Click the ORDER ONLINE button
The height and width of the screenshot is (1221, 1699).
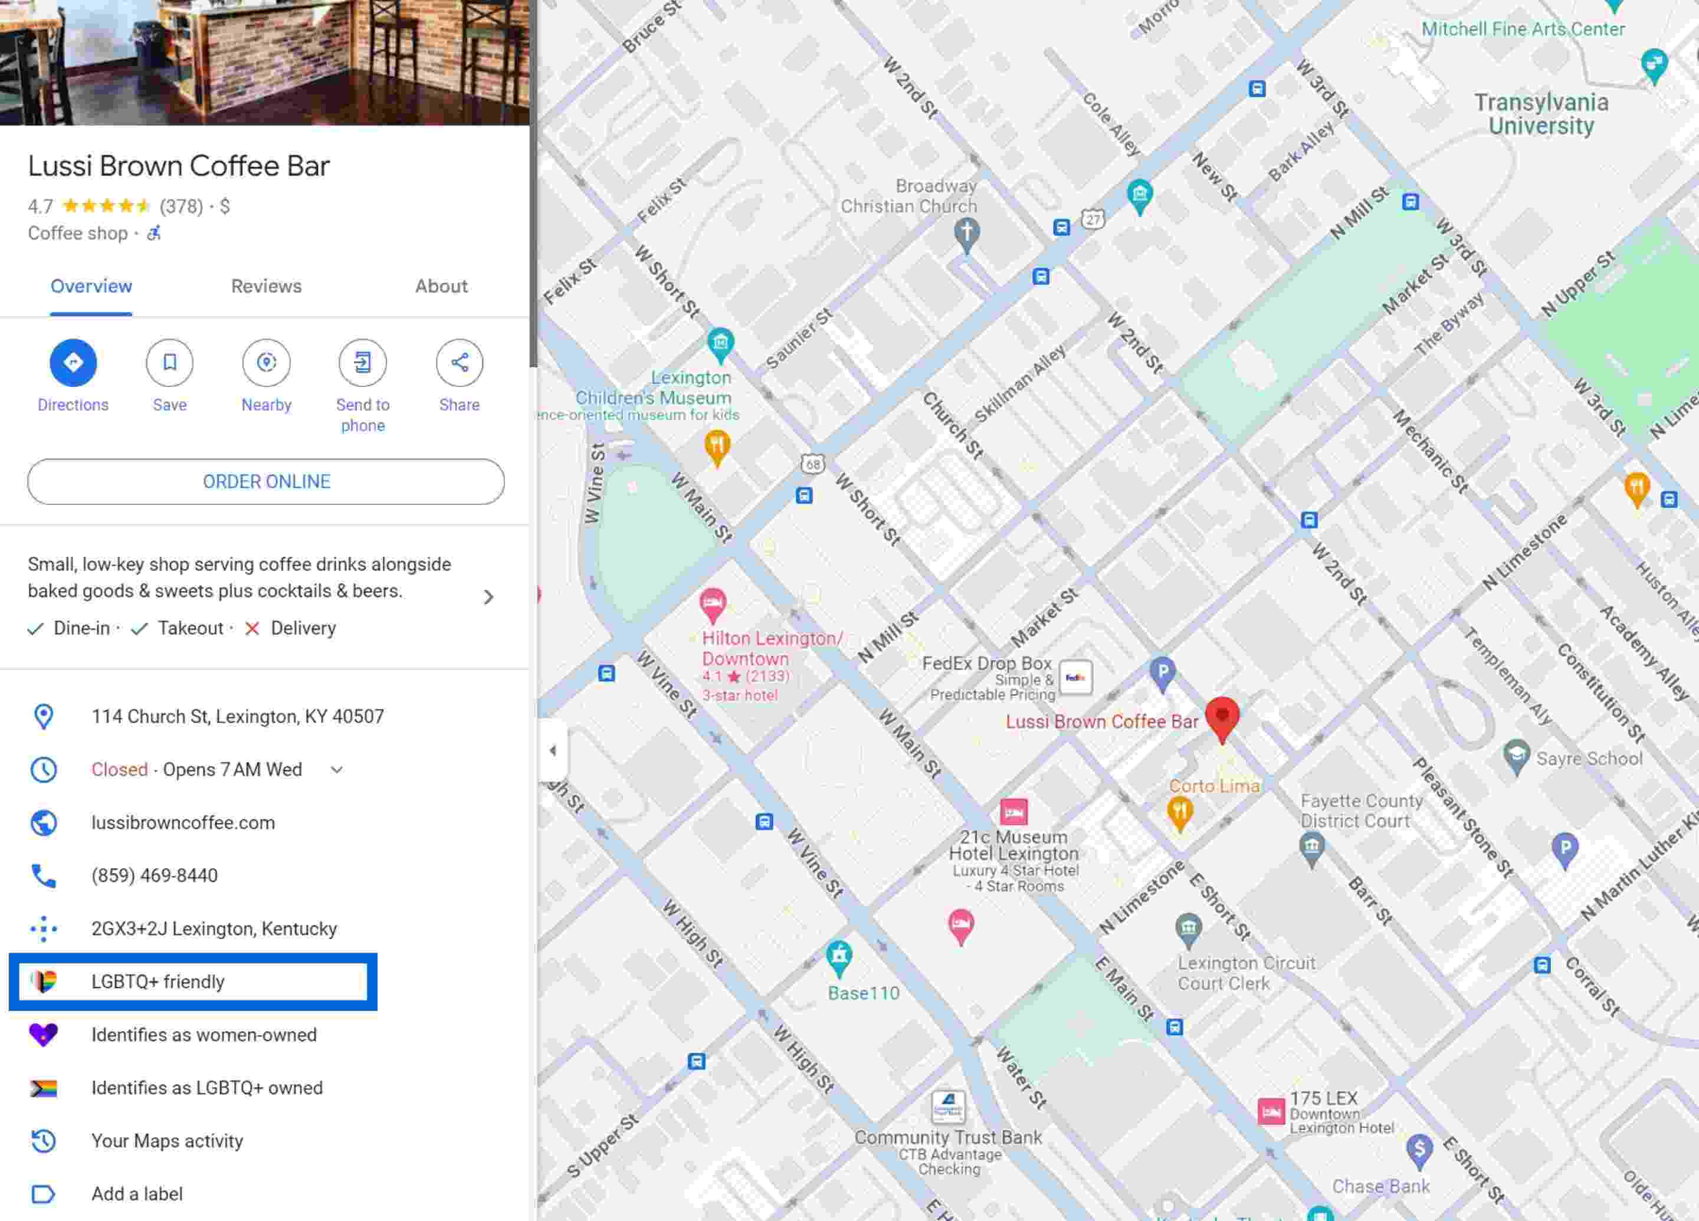(x=266, y=481)
